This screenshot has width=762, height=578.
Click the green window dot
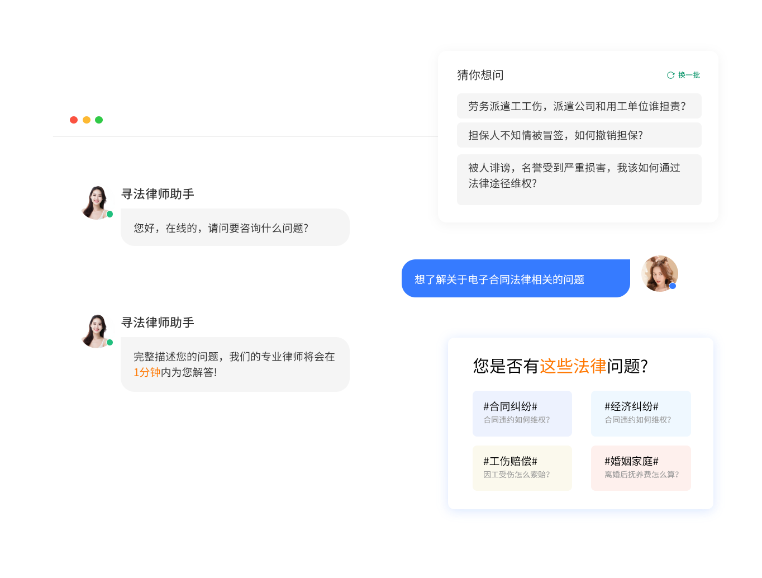[99, 120]
